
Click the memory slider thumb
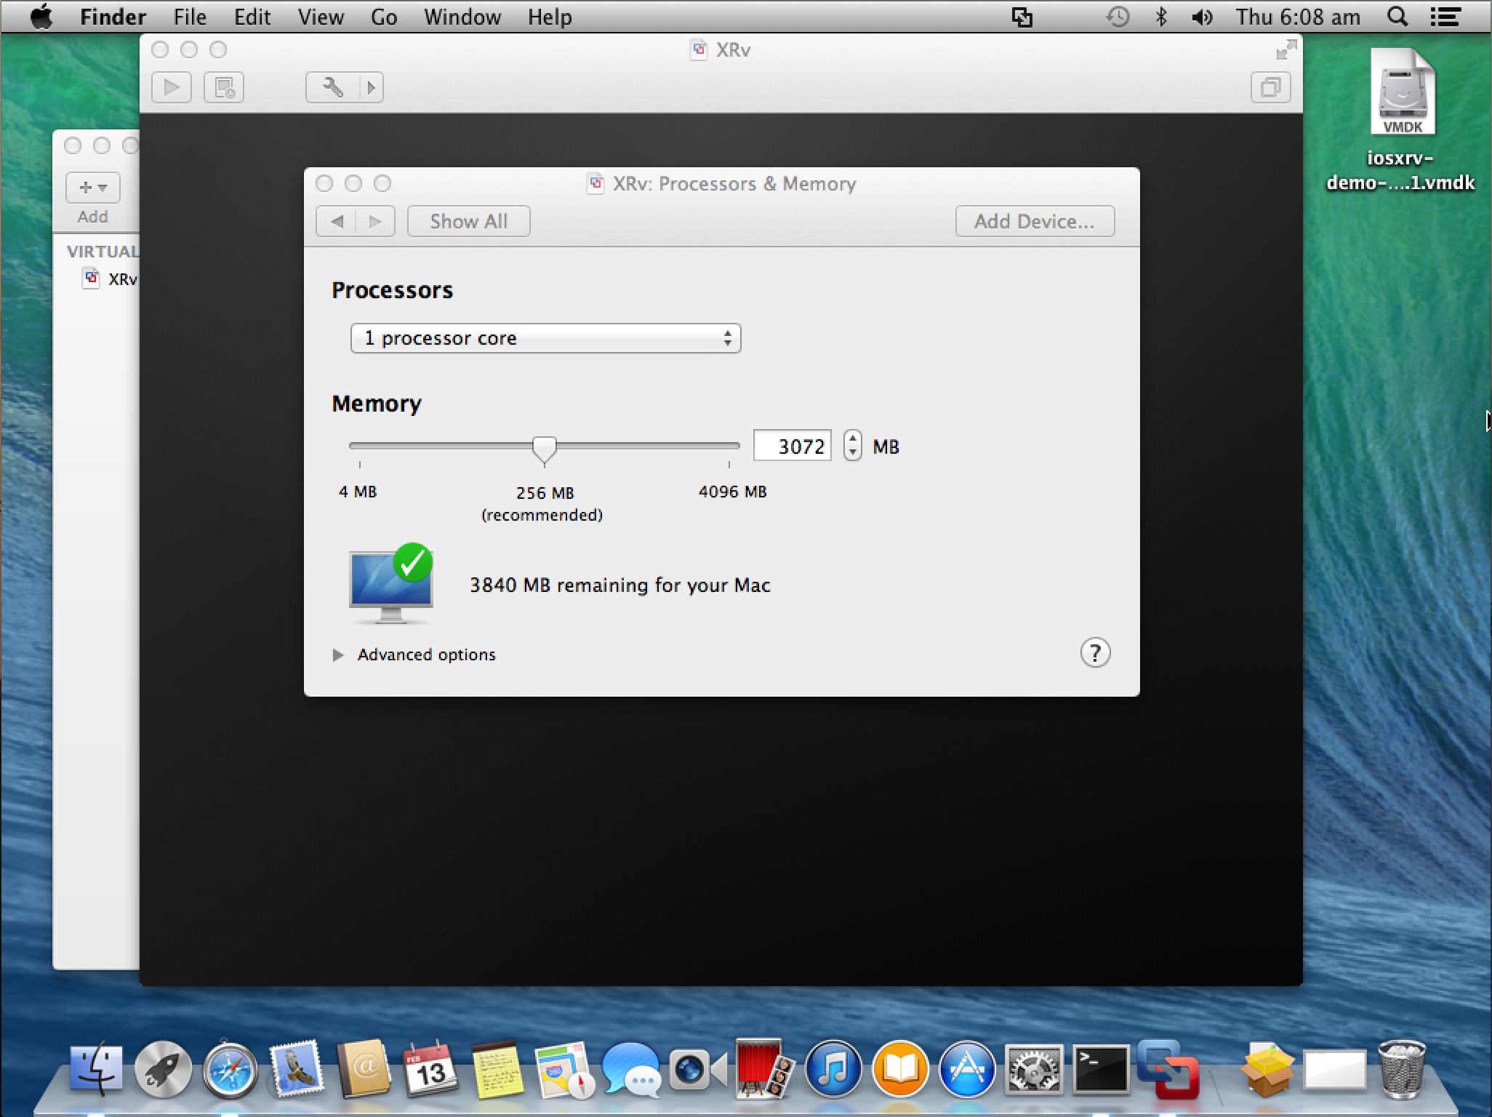point(544,449)
